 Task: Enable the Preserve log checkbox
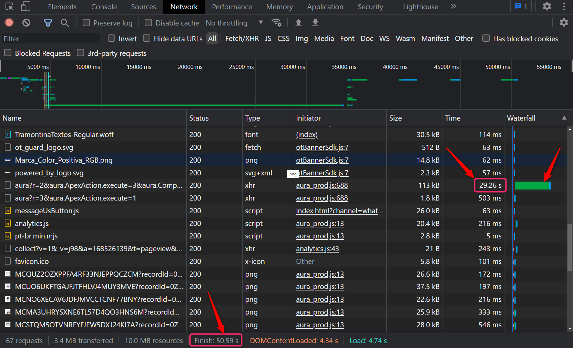[x=86, y=23]
